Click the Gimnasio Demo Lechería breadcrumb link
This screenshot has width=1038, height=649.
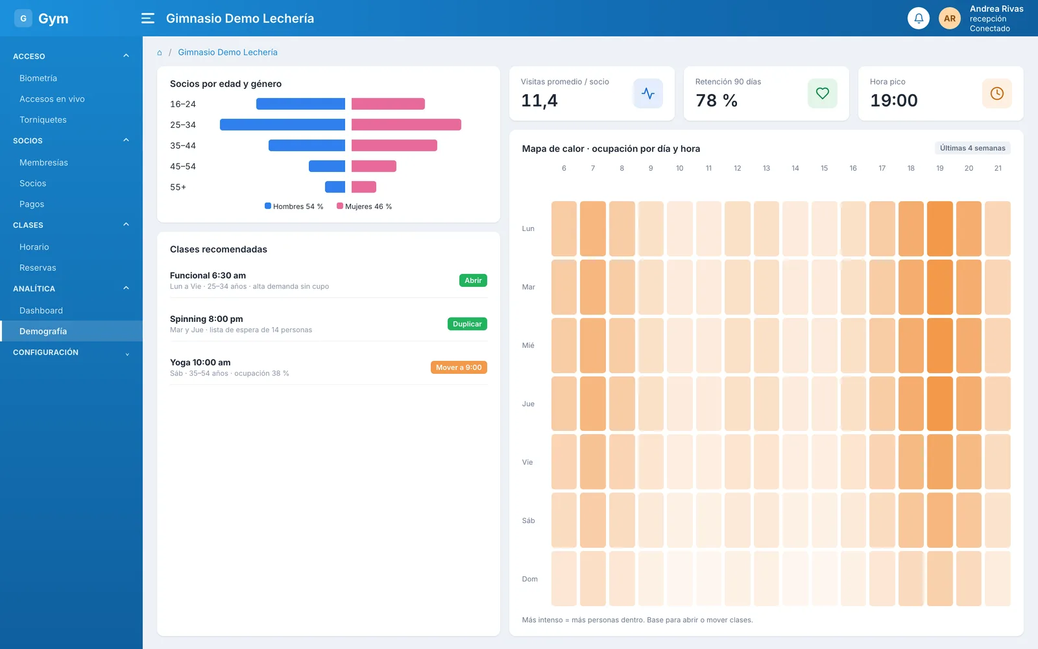tap(228, 53)
